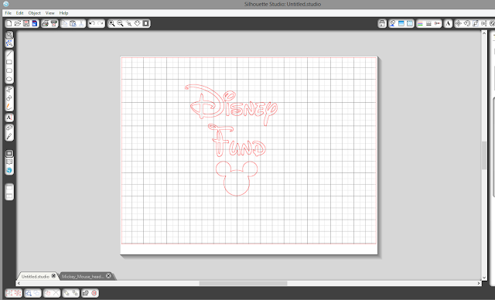The width and height of the screenshot is (495, 300).
Task: Click the Group selected shapes icon
Action: 9,293
